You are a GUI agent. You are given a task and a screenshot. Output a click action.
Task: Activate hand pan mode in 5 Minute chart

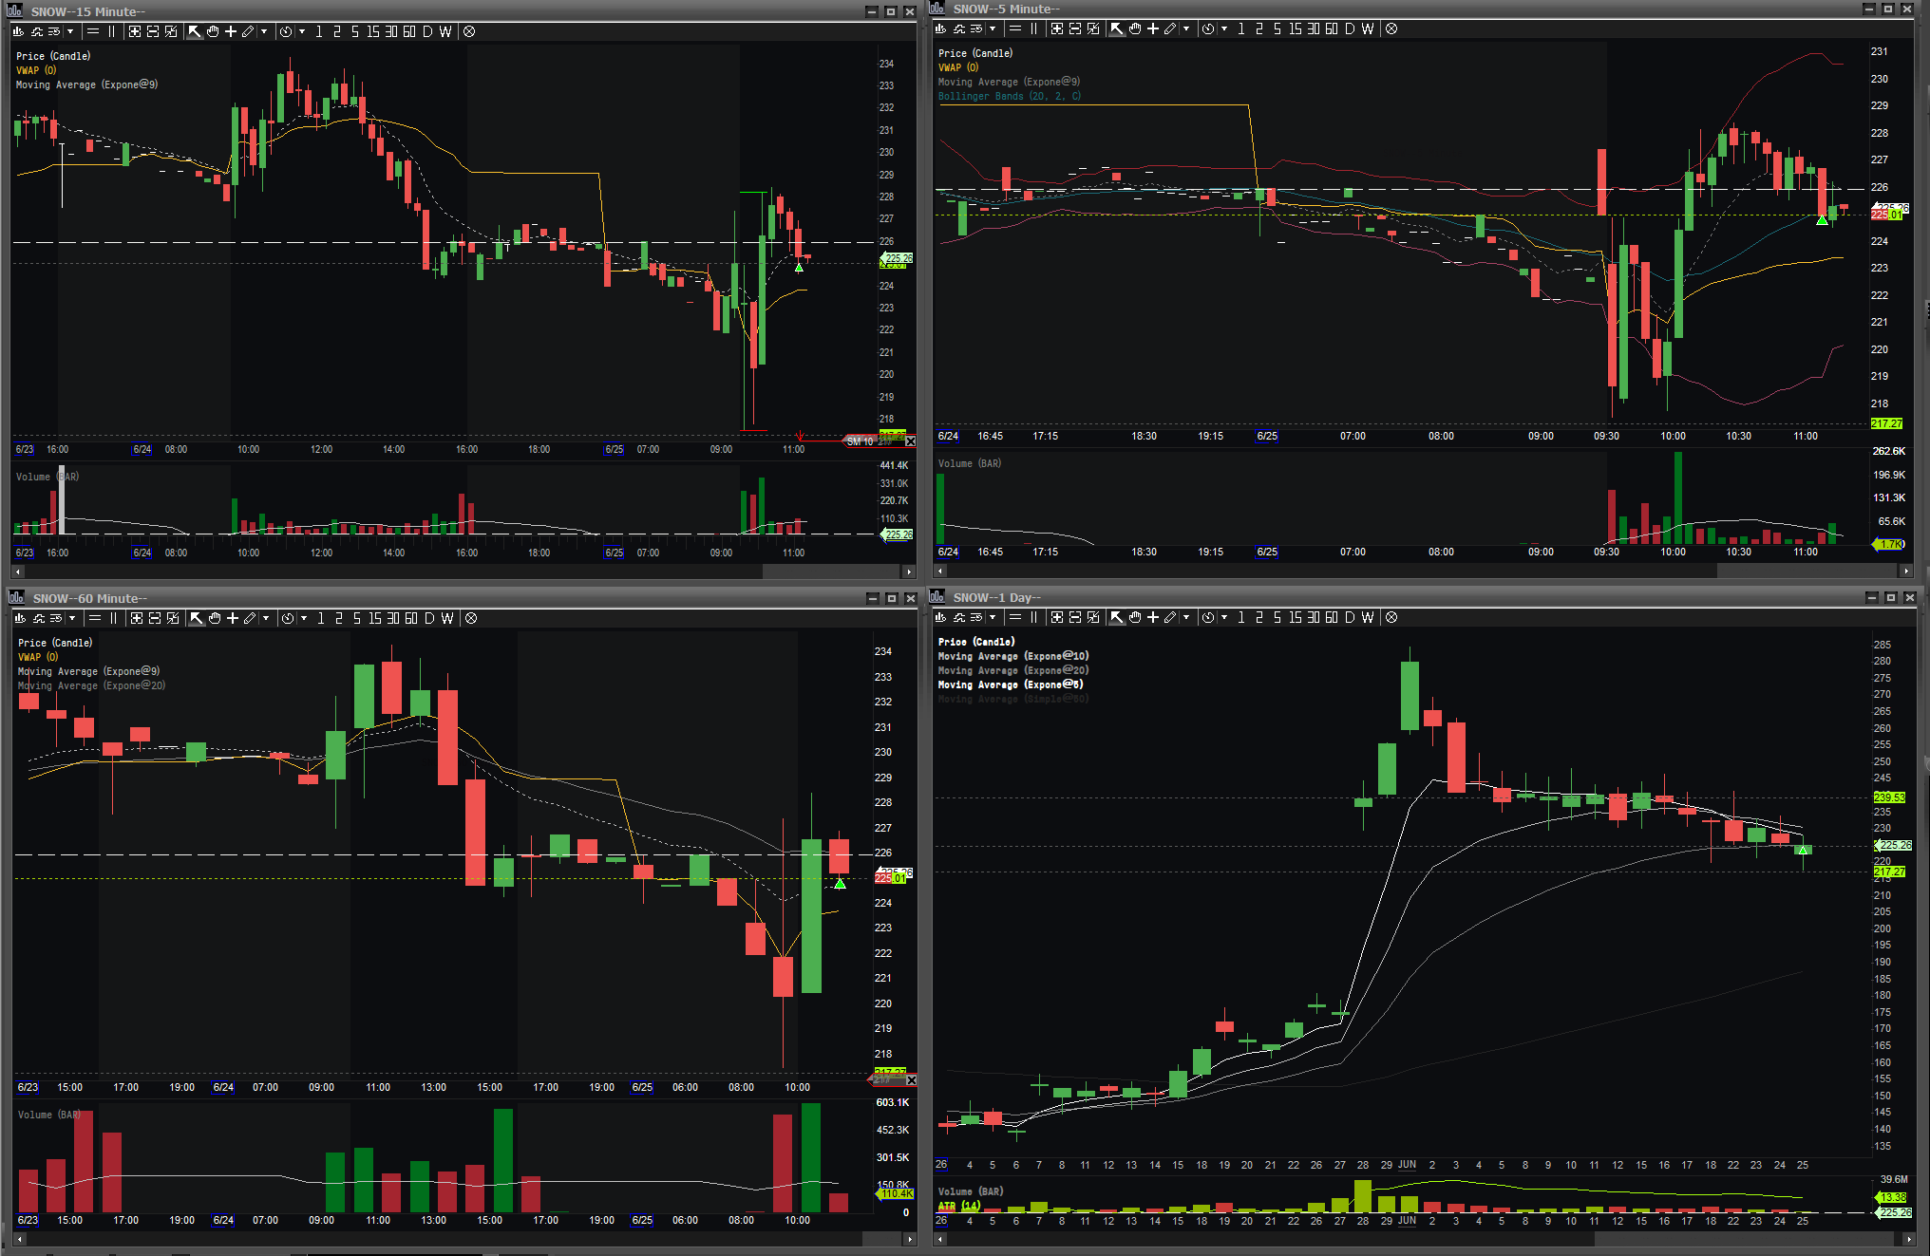click(1135, 28)
